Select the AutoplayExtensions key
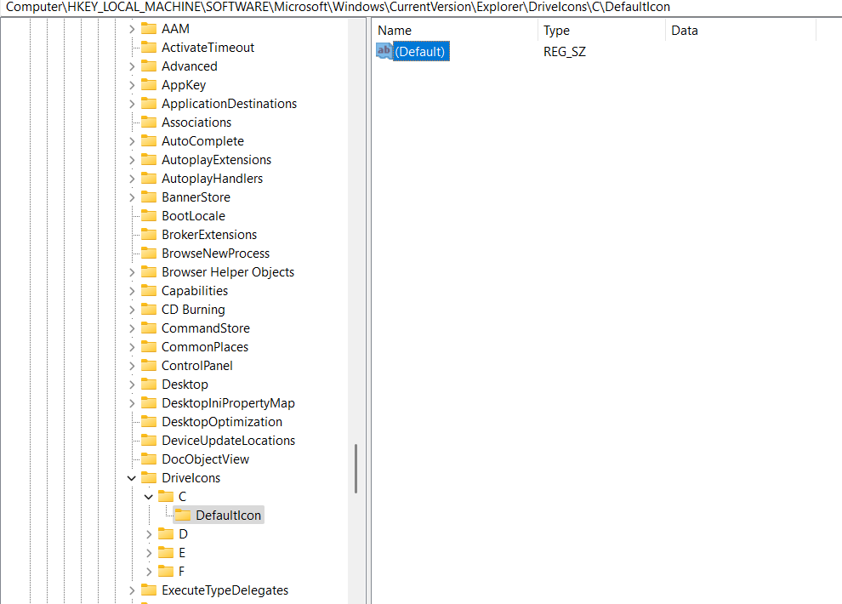The image size is (842, 604). [216, 159]
